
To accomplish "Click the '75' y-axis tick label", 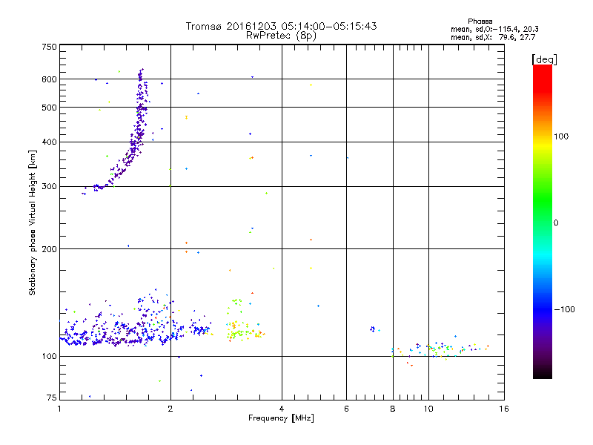I will coord(52,398).
